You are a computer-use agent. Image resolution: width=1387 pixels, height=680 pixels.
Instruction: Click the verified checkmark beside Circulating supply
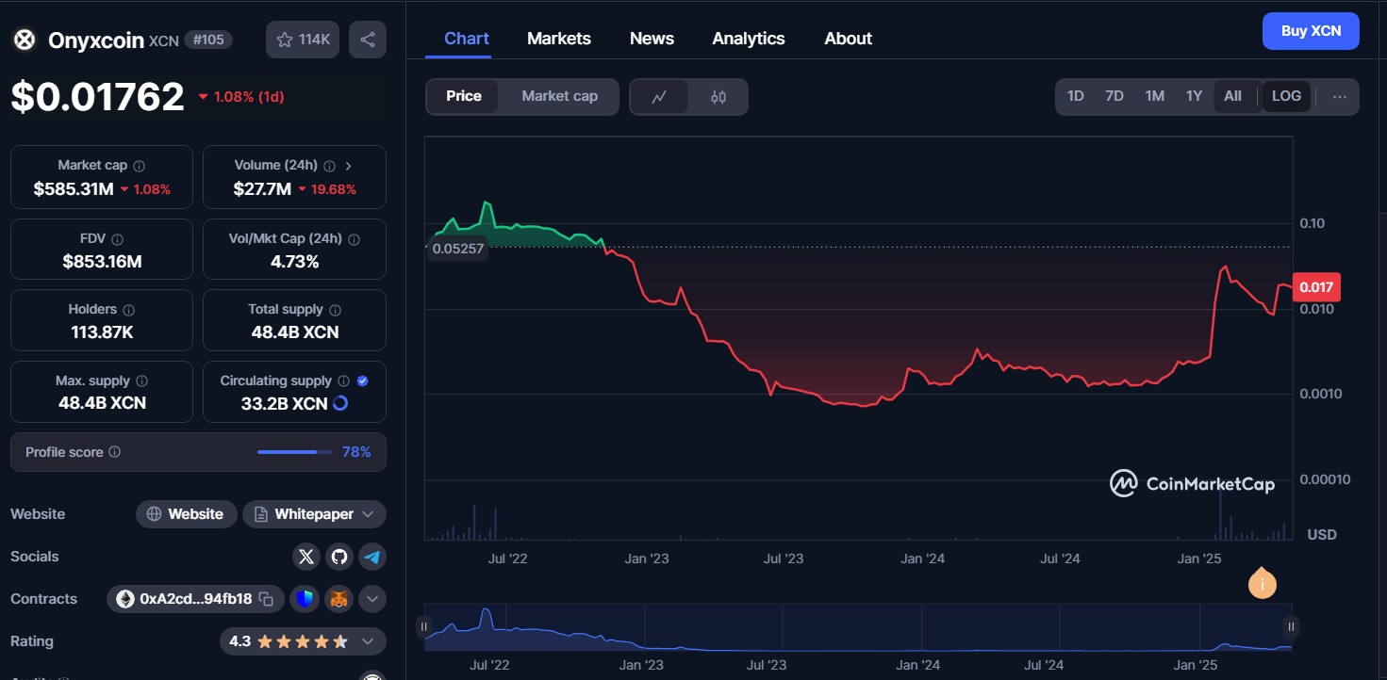click(363, 381)
